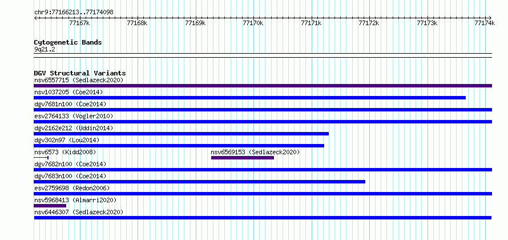508x240 pixels.
Task: Open dgv302n97 (Lou2014) variant label
Action: (67, 140)
